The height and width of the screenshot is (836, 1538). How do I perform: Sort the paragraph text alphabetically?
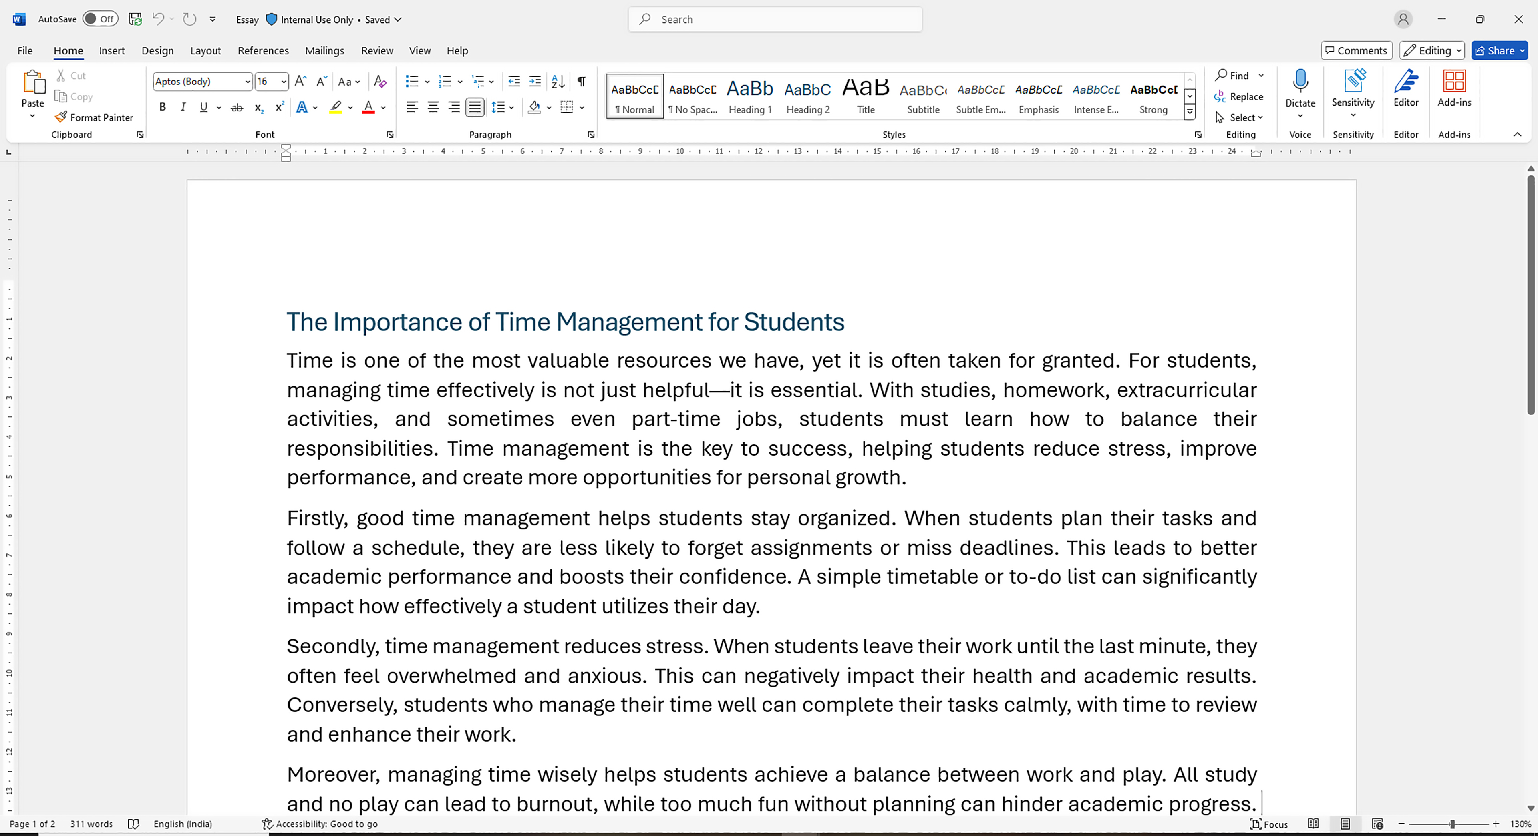click(558, 82)
